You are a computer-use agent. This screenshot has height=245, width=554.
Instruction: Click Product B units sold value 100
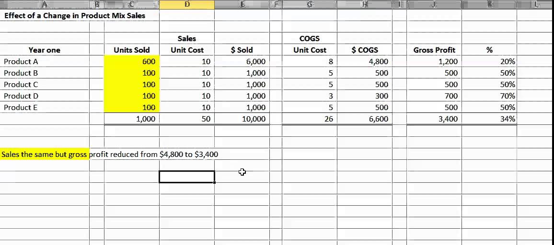tap(132, 73)
